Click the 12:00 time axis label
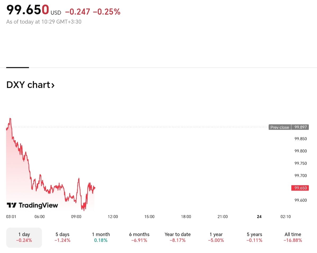Viewport: 317px width, 253px height. (x=113, y=217)
